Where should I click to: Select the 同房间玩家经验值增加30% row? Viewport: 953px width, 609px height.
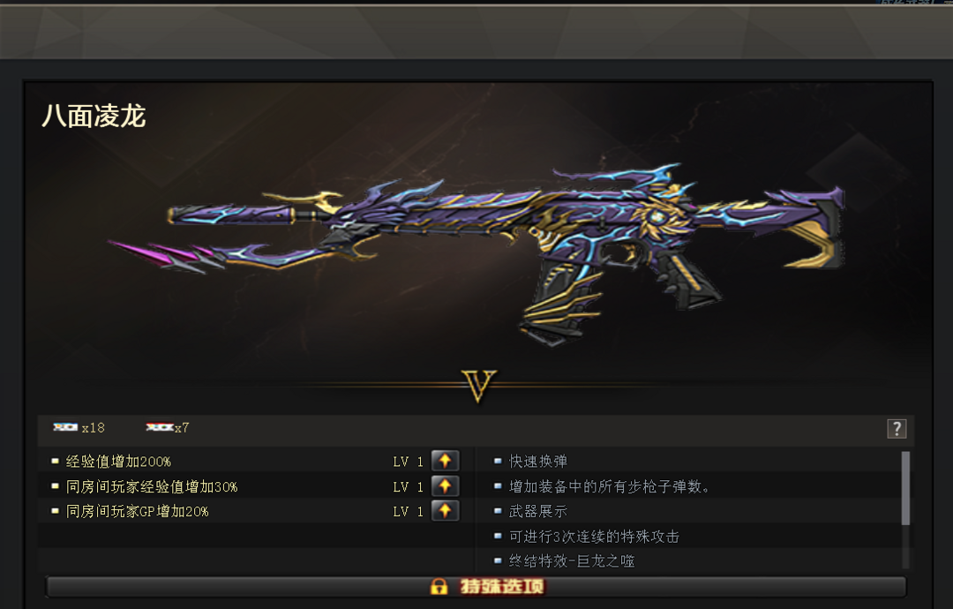coord(255,486)
